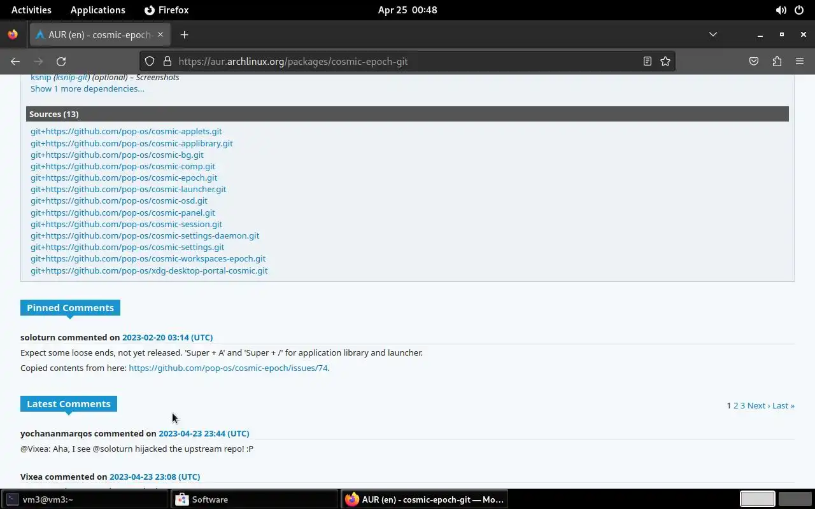Image resolution: width=815 pixels, height=509 pixels.
Task: Close the AUR cosmic-epoch tab
Action: tap(160, 34)
